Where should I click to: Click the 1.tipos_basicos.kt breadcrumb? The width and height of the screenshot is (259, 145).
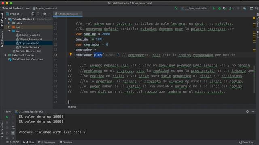pos(45,8)
